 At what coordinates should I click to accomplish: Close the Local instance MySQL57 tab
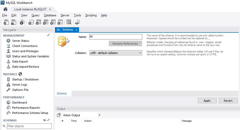(x=50, y=10)
